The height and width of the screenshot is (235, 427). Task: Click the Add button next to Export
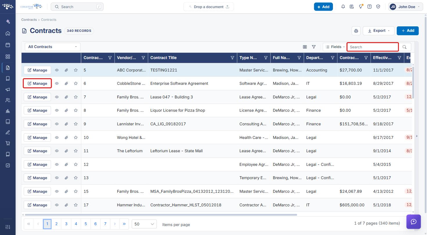[408, 31]
